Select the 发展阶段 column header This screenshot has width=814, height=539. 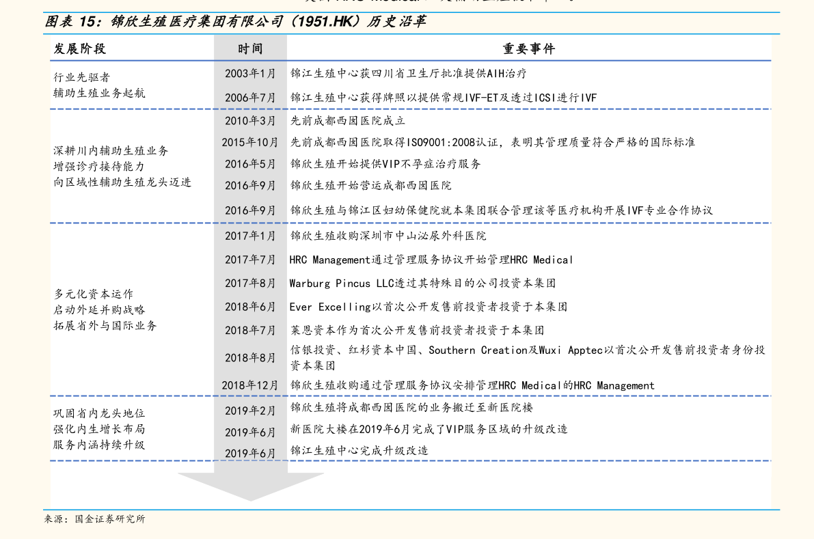point(79,49)
